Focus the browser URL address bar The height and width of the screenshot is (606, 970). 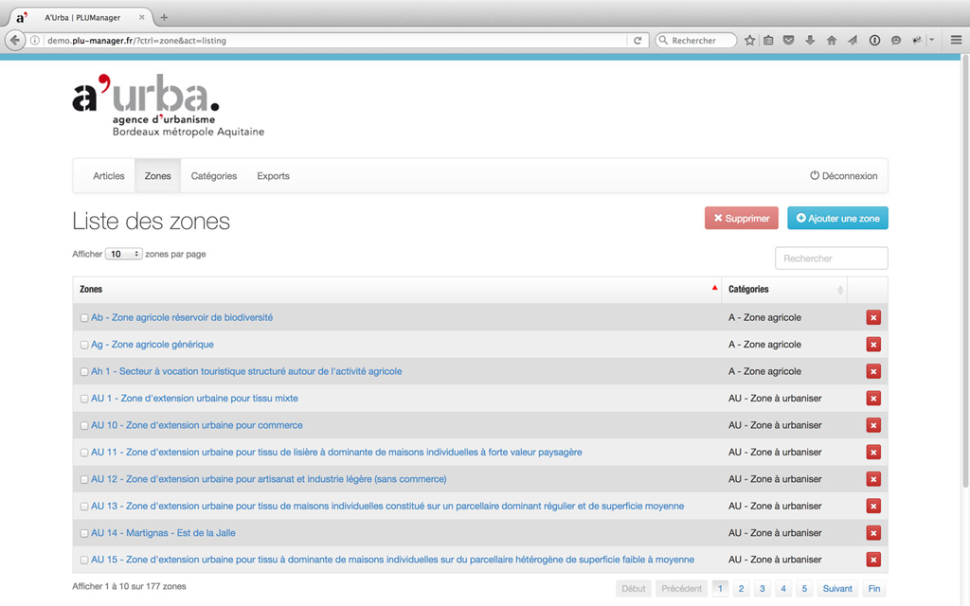point(334,40)
